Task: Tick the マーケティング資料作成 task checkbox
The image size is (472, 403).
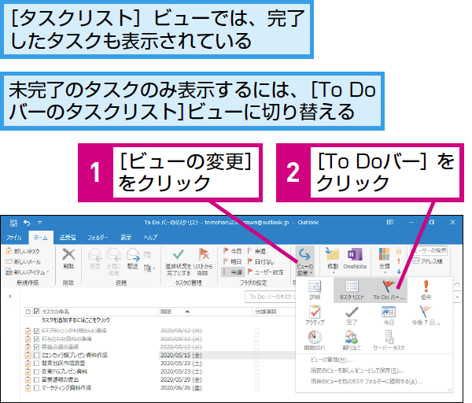Action: tap(37, 388)
